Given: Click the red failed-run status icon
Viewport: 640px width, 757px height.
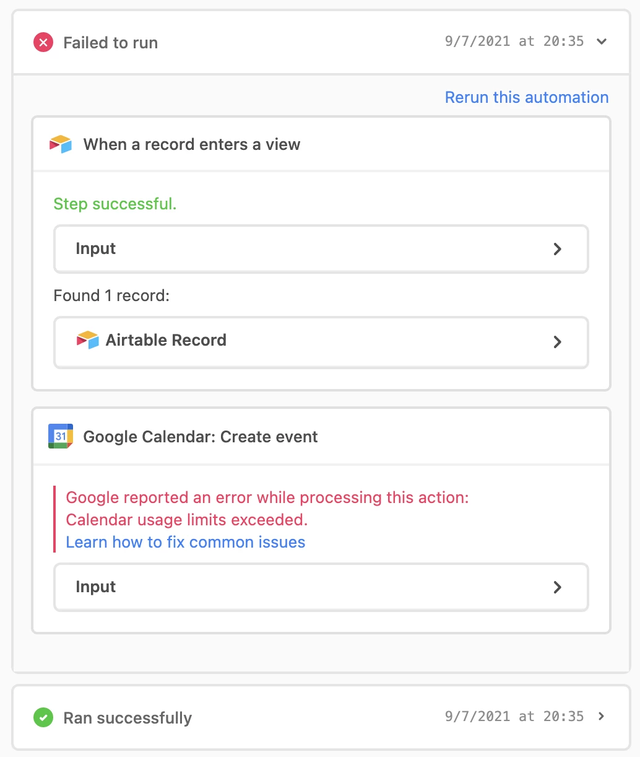Looking at the screenshot, I should tap(43, 43).
